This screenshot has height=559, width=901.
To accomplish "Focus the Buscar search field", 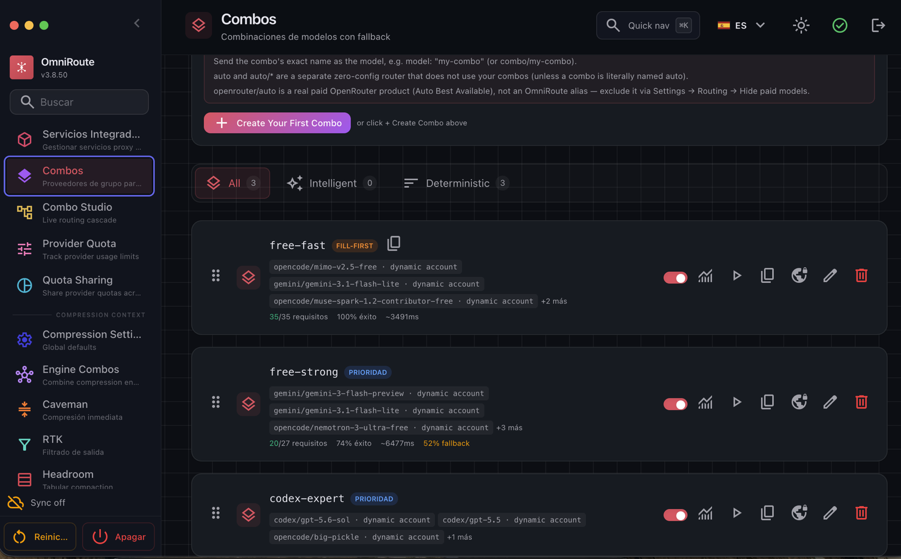I will click(x=79, y=102).
